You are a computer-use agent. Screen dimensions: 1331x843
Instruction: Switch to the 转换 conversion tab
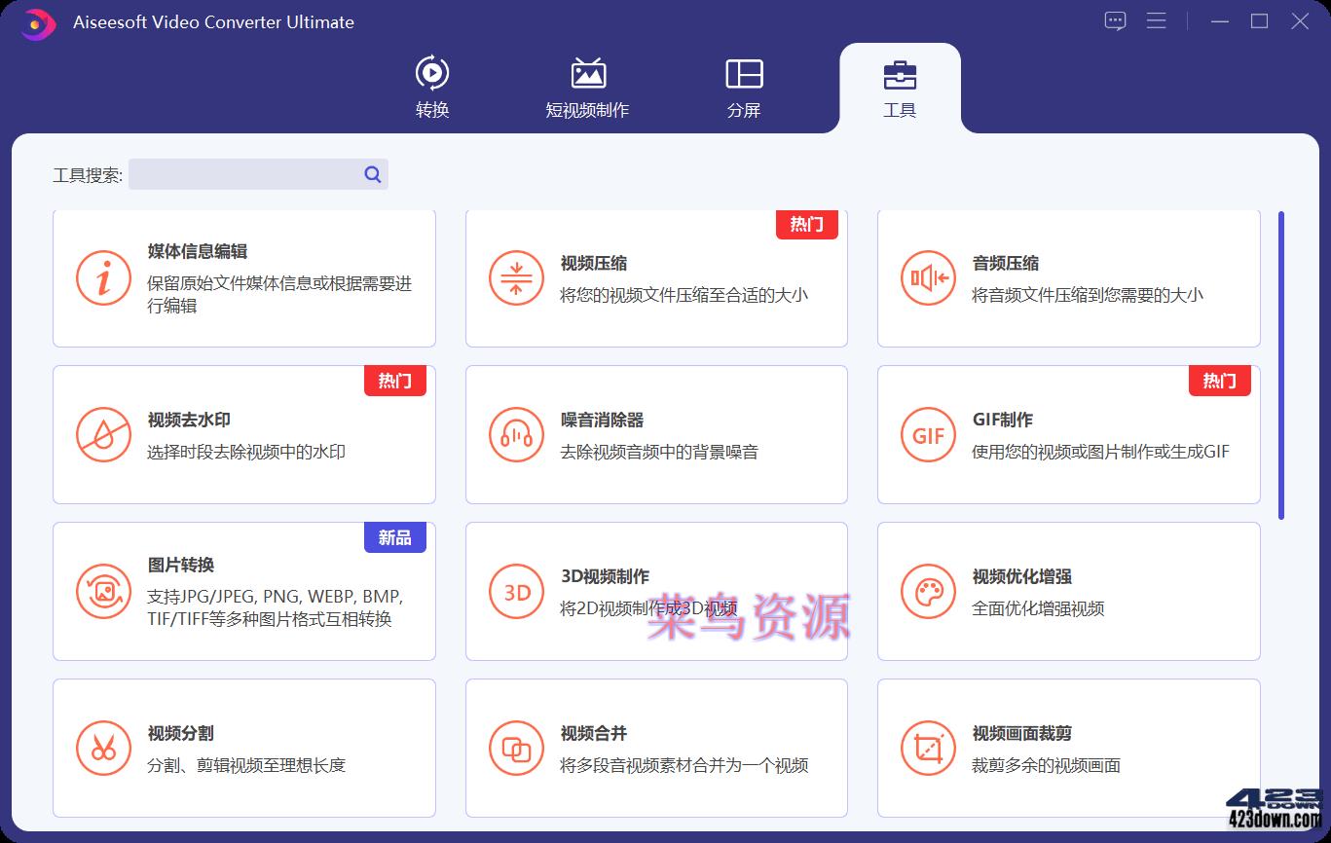[432, 86]
